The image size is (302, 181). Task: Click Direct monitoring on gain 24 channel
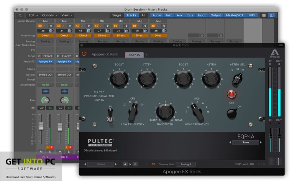[x=121, y=35]
